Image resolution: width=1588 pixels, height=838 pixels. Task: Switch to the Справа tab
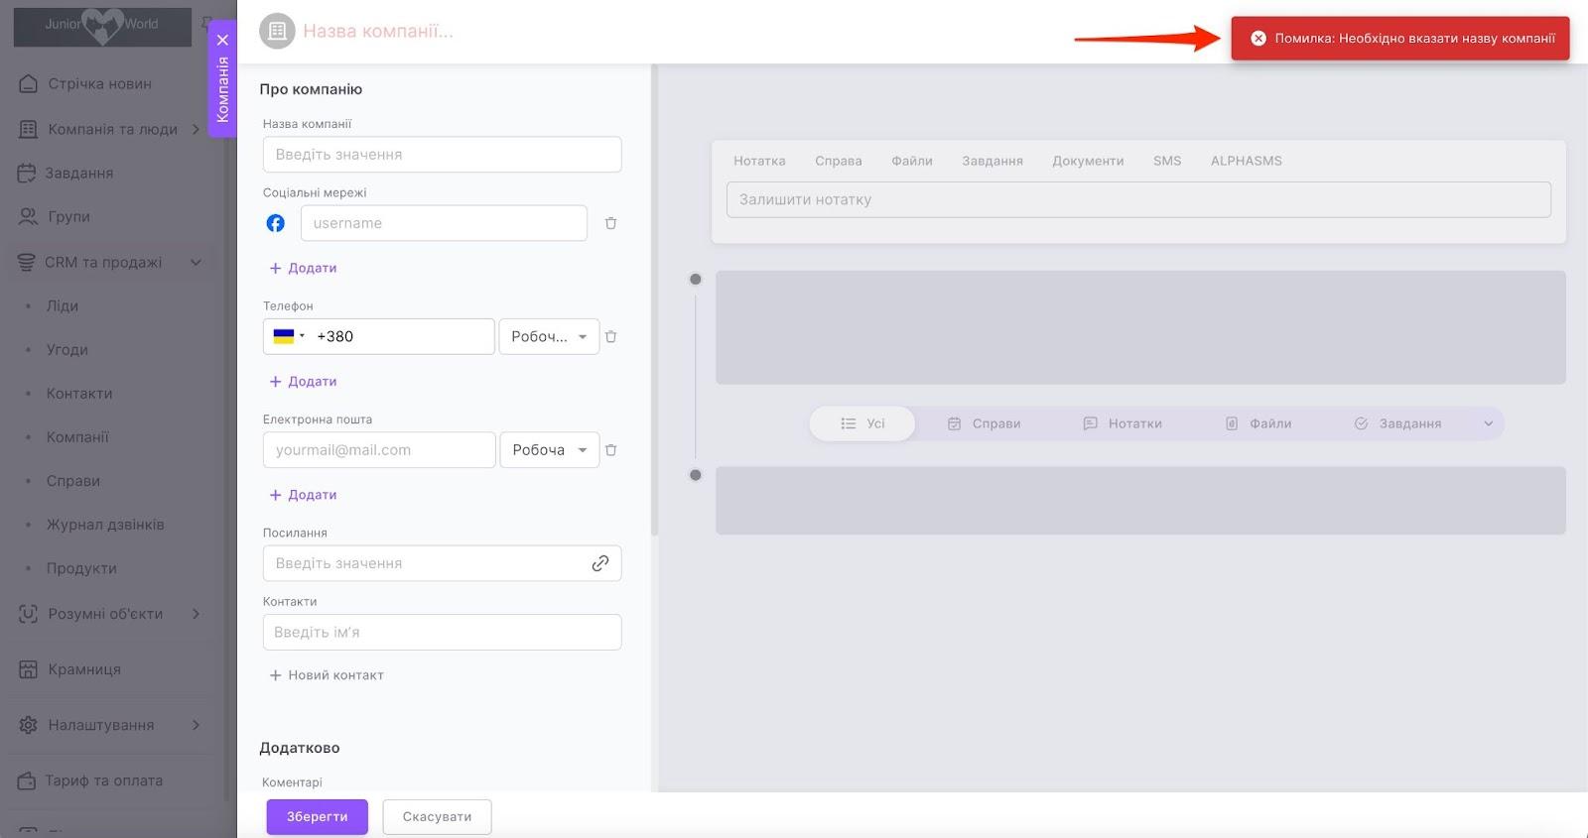(839, 161)
